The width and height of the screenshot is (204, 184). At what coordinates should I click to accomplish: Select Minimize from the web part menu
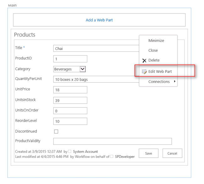pyautogui.click(x=156, y=41)
